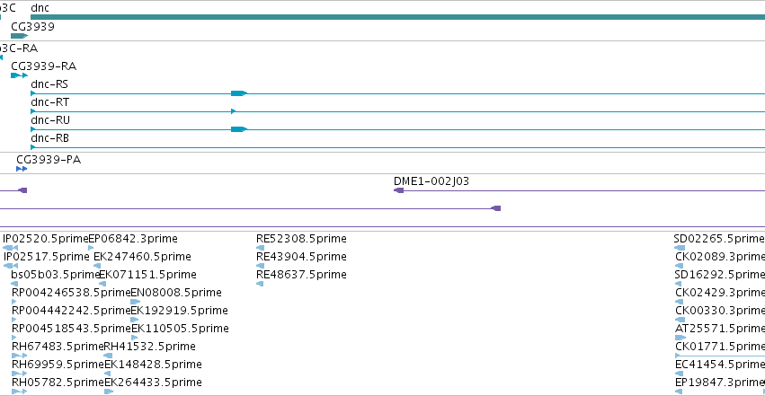Select the RP004518543.5prime EST label
Image resolution: width=765 pixels, height=396 pixels.
point(71,329)
